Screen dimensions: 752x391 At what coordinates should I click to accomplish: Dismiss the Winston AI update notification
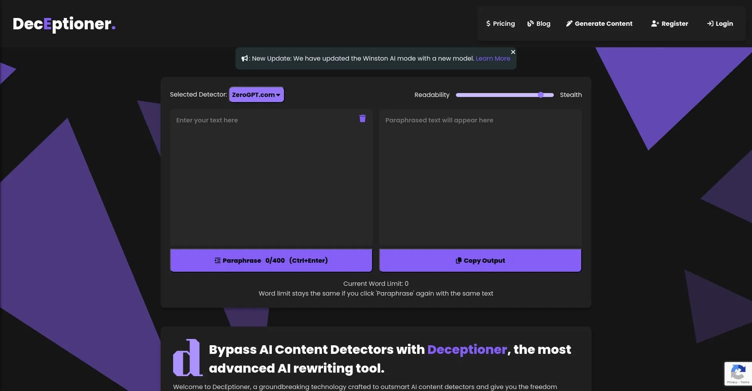[513, 52]
